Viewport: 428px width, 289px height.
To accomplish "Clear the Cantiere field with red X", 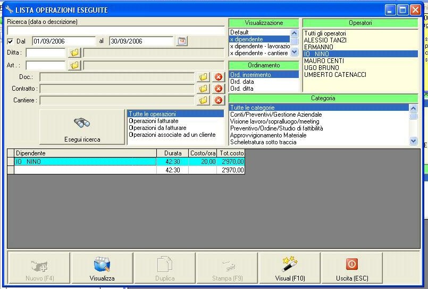I will pyautogui.click(x=218, y=100).
